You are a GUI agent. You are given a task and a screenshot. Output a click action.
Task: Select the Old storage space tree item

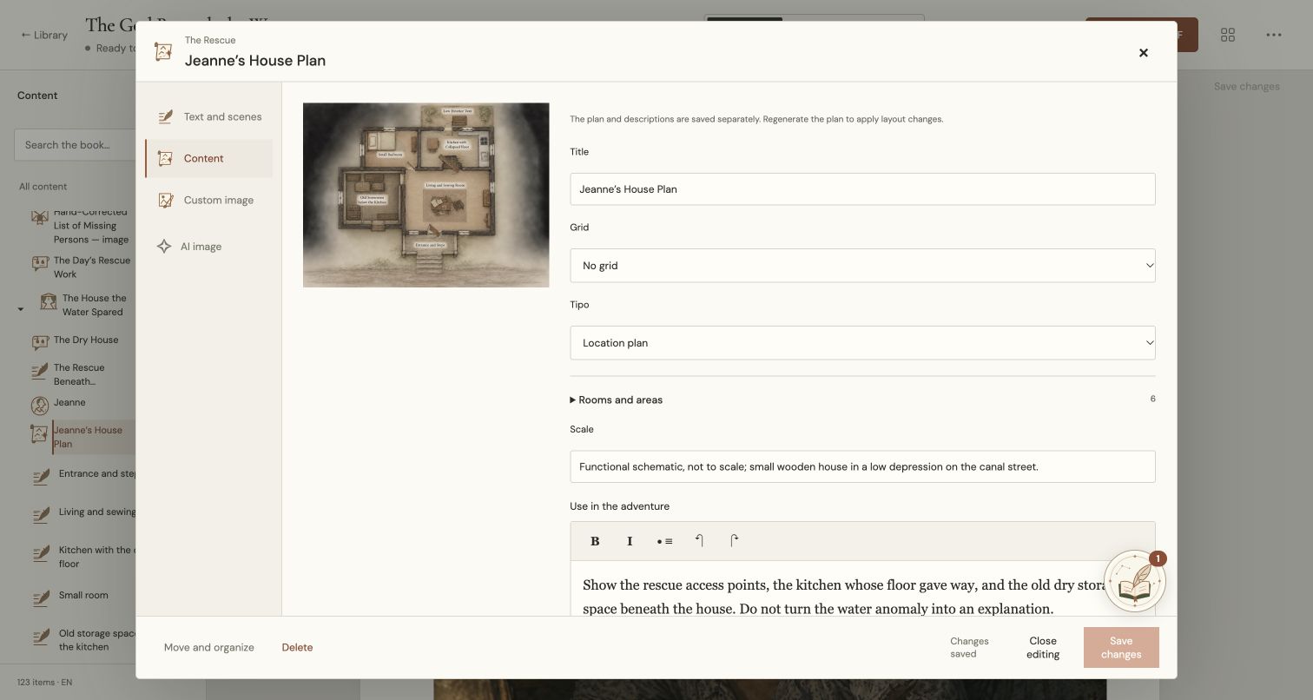[82, 640]
